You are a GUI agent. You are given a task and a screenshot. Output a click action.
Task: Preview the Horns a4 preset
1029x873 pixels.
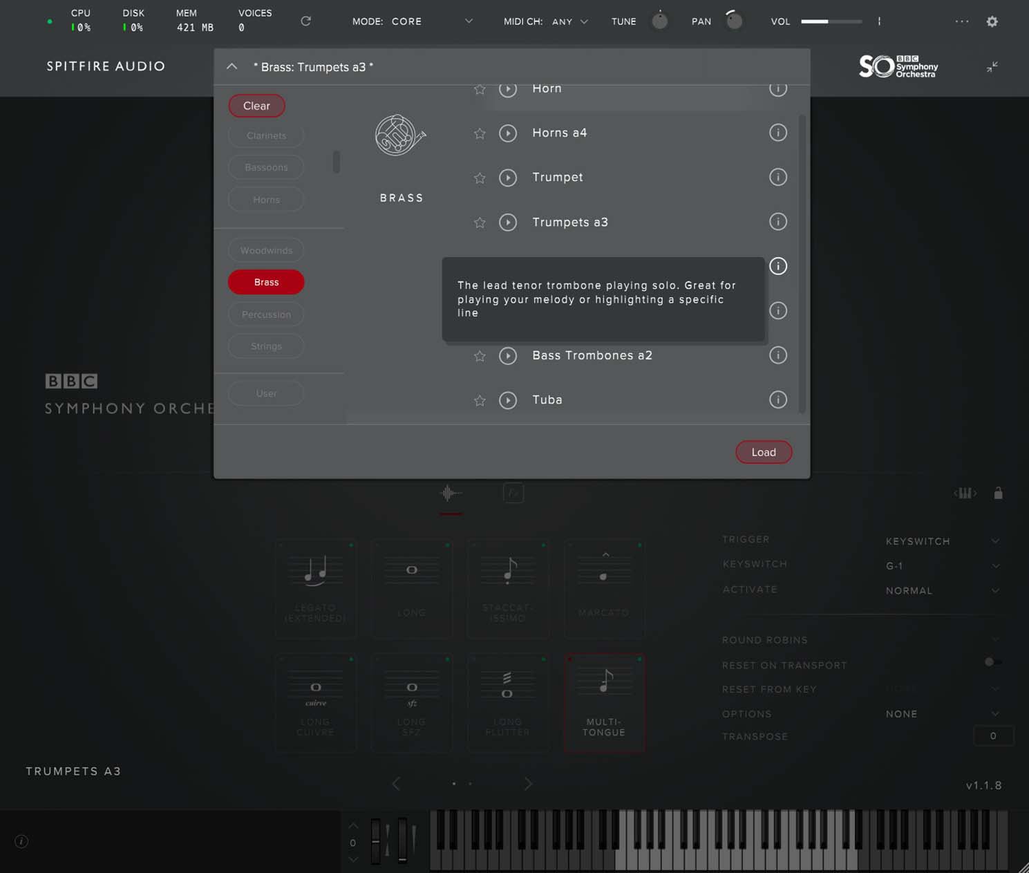pyautogui.click(x=508, y=133)
